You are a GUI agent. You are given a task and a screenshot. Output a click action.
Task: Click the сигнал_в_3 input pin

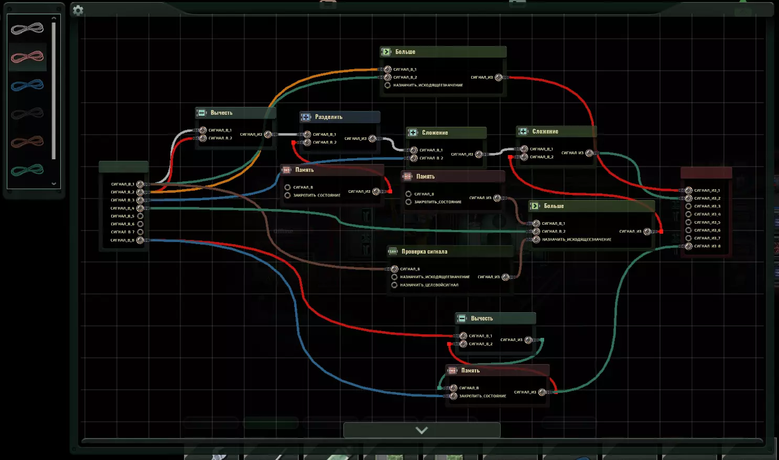[140, 200]
